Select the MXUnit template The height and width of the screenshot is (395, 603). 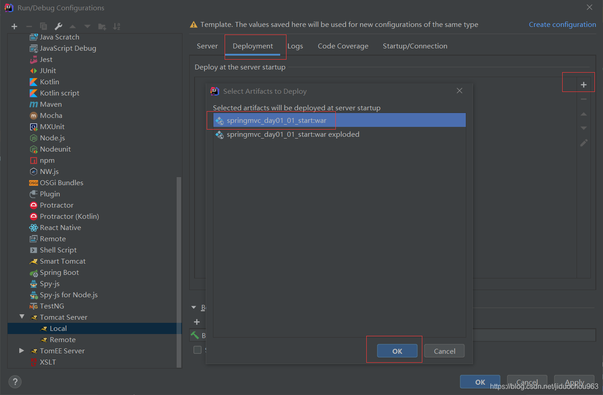[x=47, y=127]
